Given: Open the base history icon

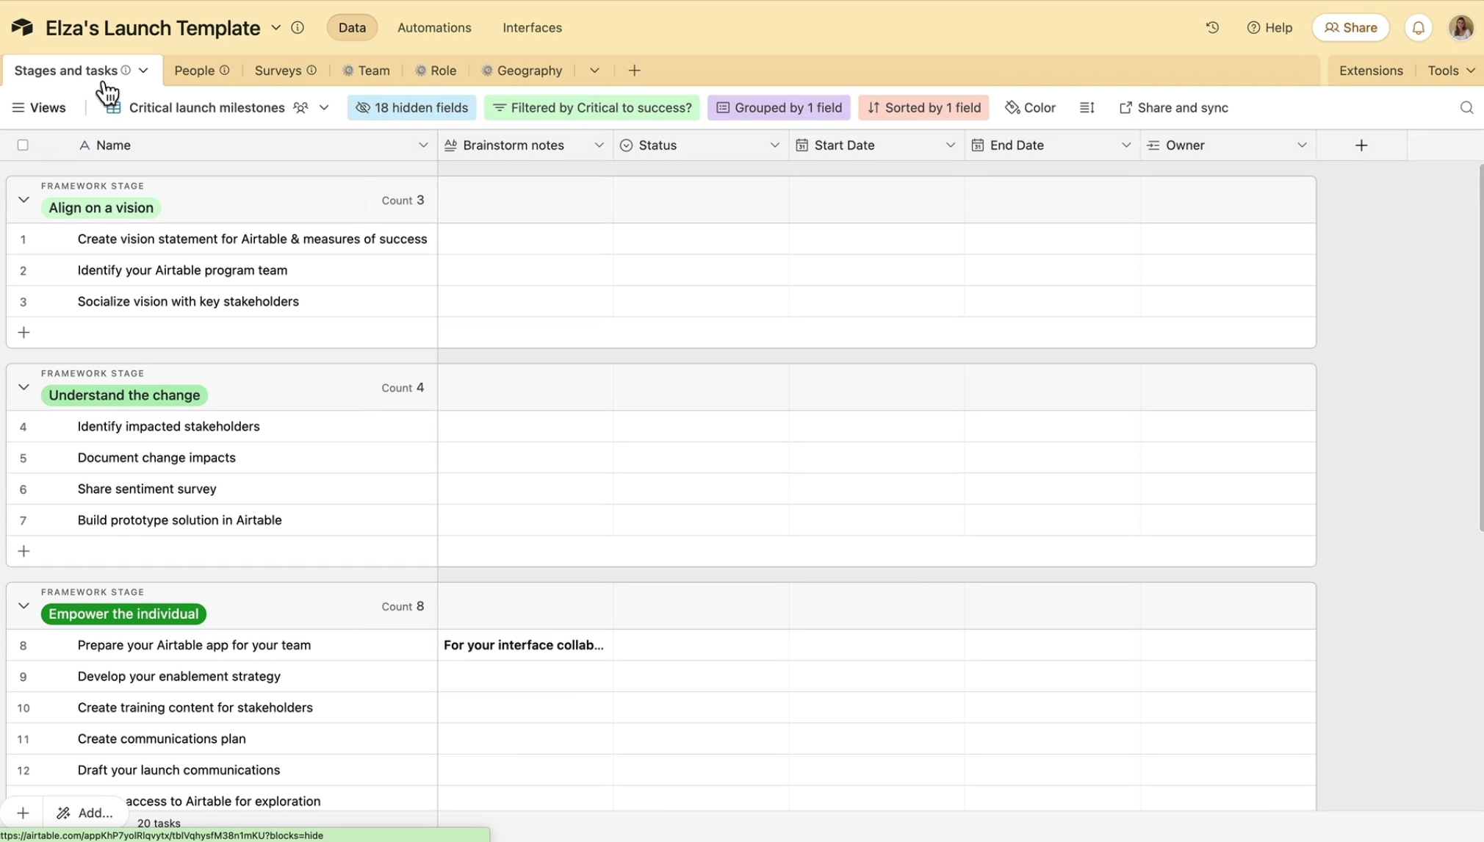Looking at the screenshot, I should [1212, 27].
